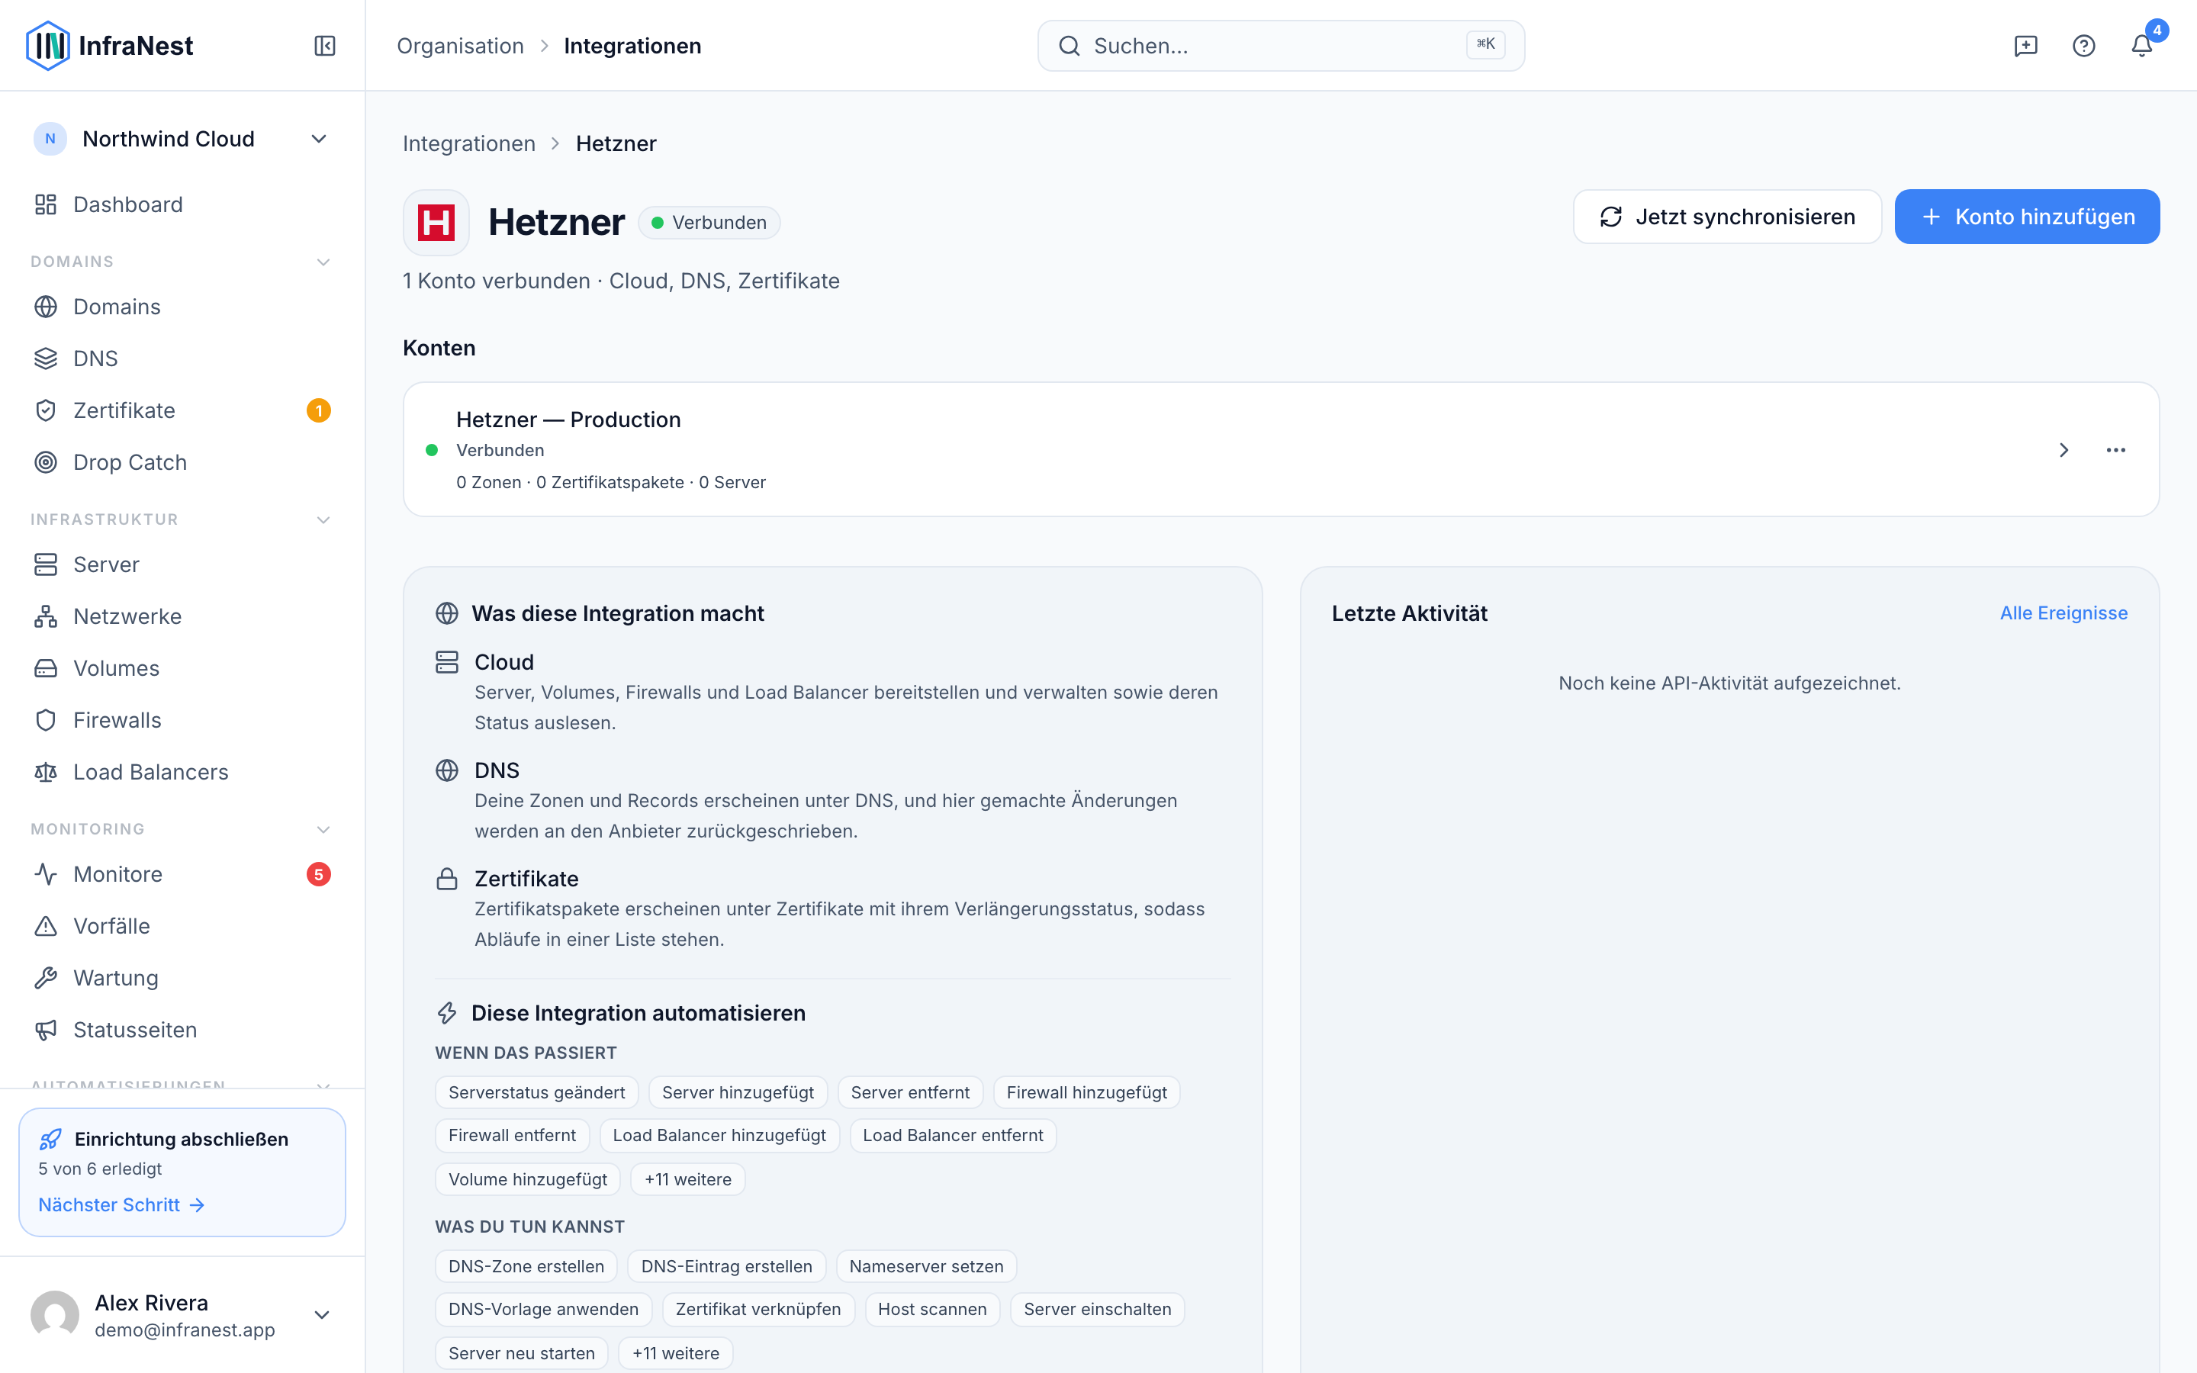
Task: Collapse the sidebar panel icon
Action: coord(325,46)
